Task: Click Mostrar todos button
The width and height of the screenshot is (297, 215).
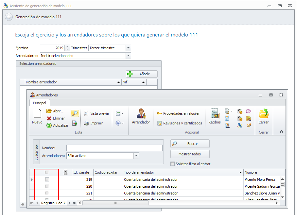Action: (x=190, y=154)
